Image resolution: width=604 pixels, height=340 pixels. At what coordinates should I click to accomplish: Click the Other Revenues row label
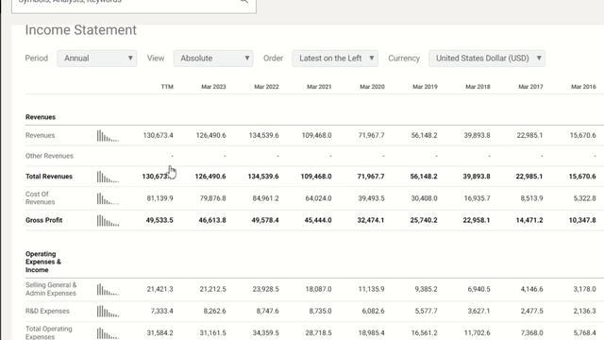coord(49,156)
